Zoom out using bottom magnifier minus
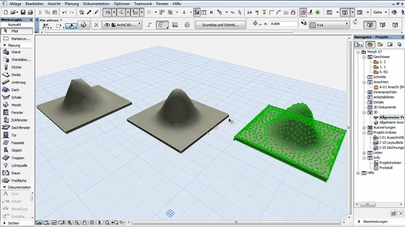The width and height of the screenshot is (405, 227). pyautogui.click(x=77, y=223)
